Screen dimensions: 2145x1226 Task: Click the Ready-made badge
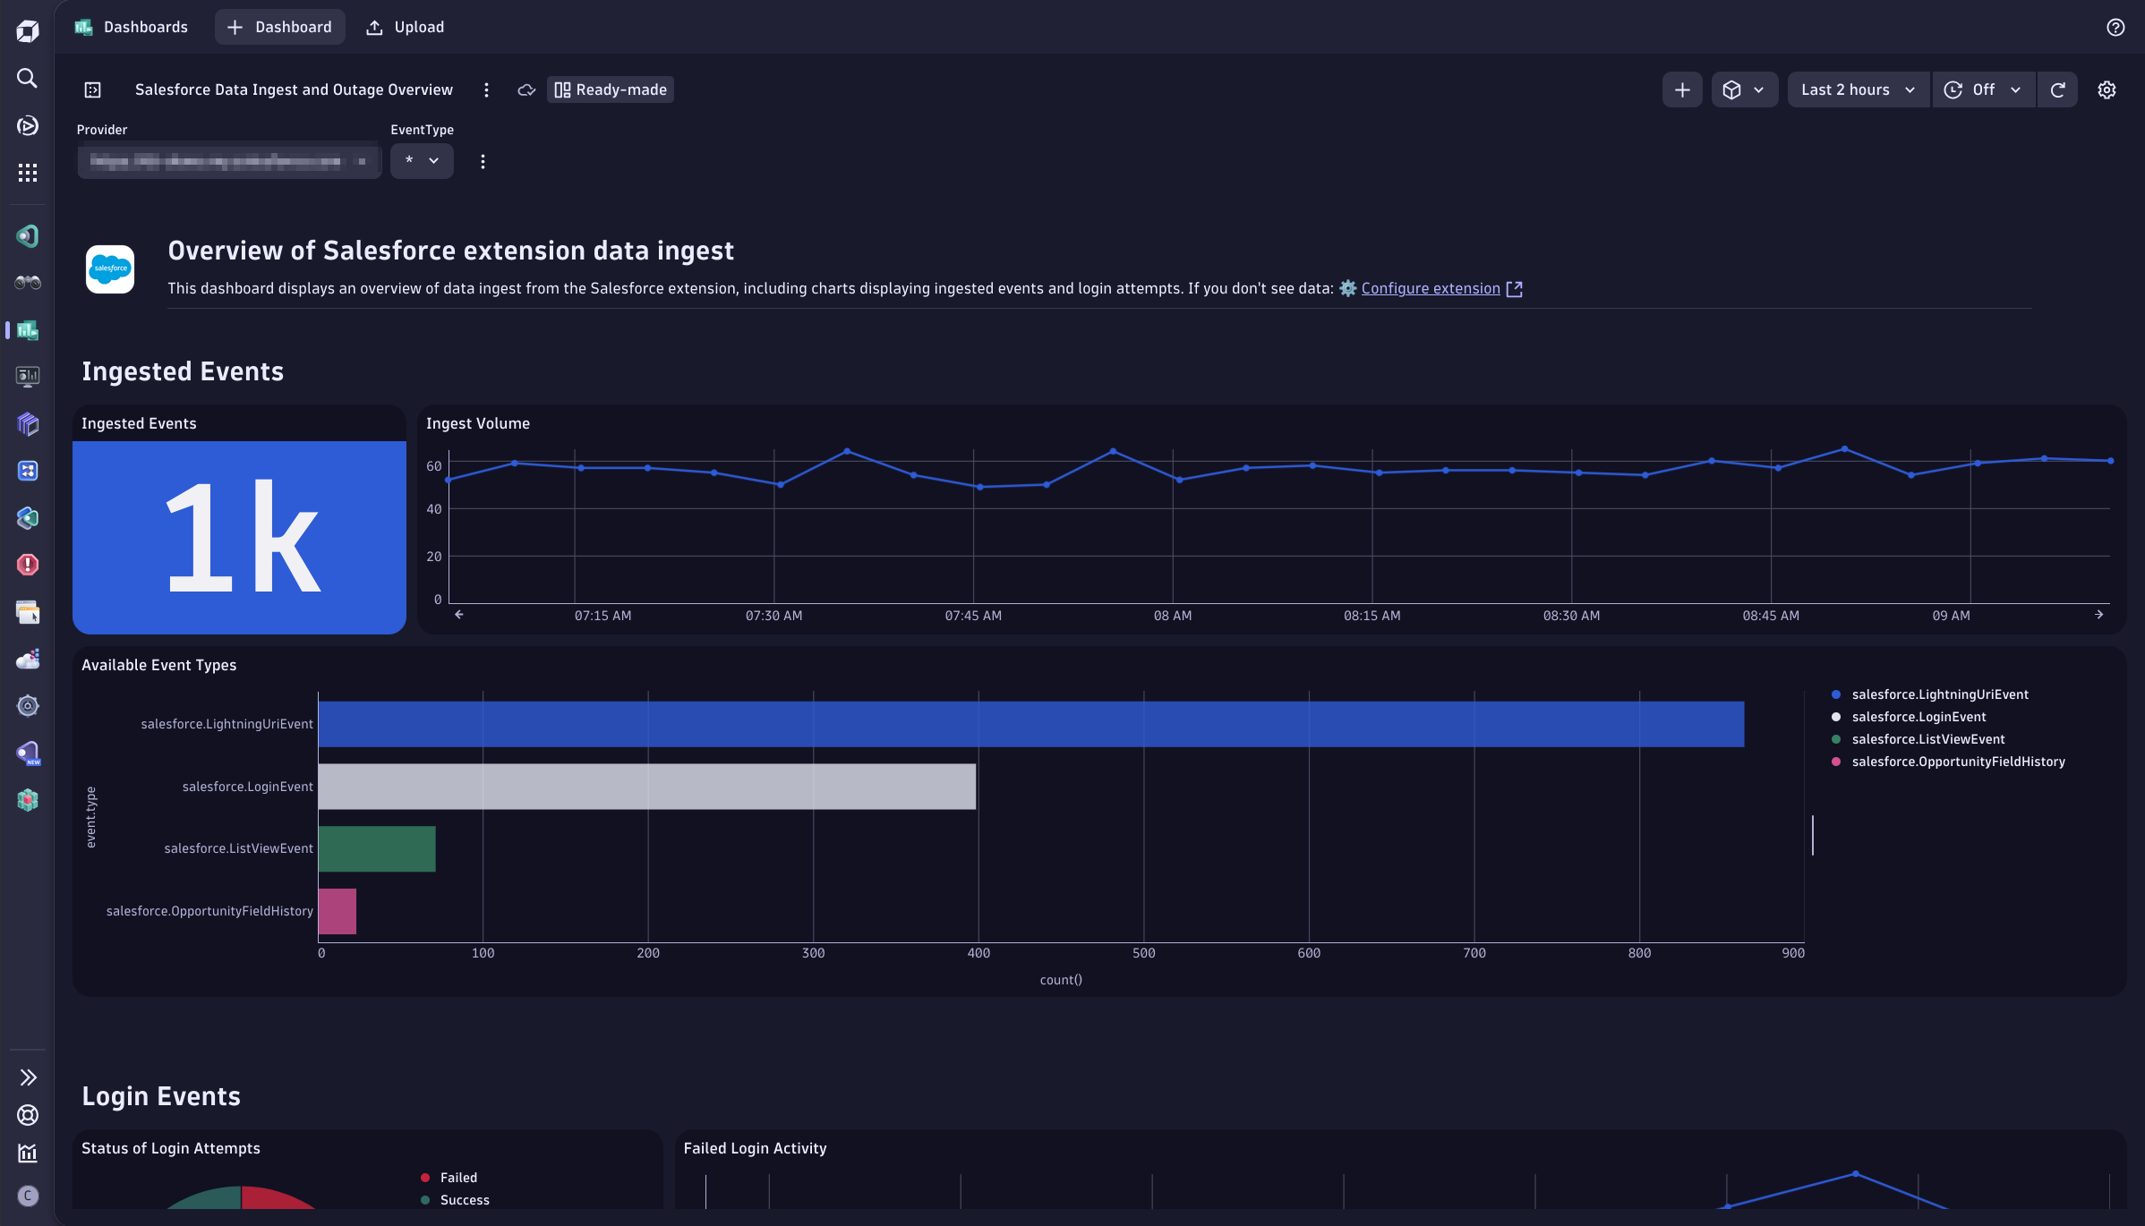[611, 89]
